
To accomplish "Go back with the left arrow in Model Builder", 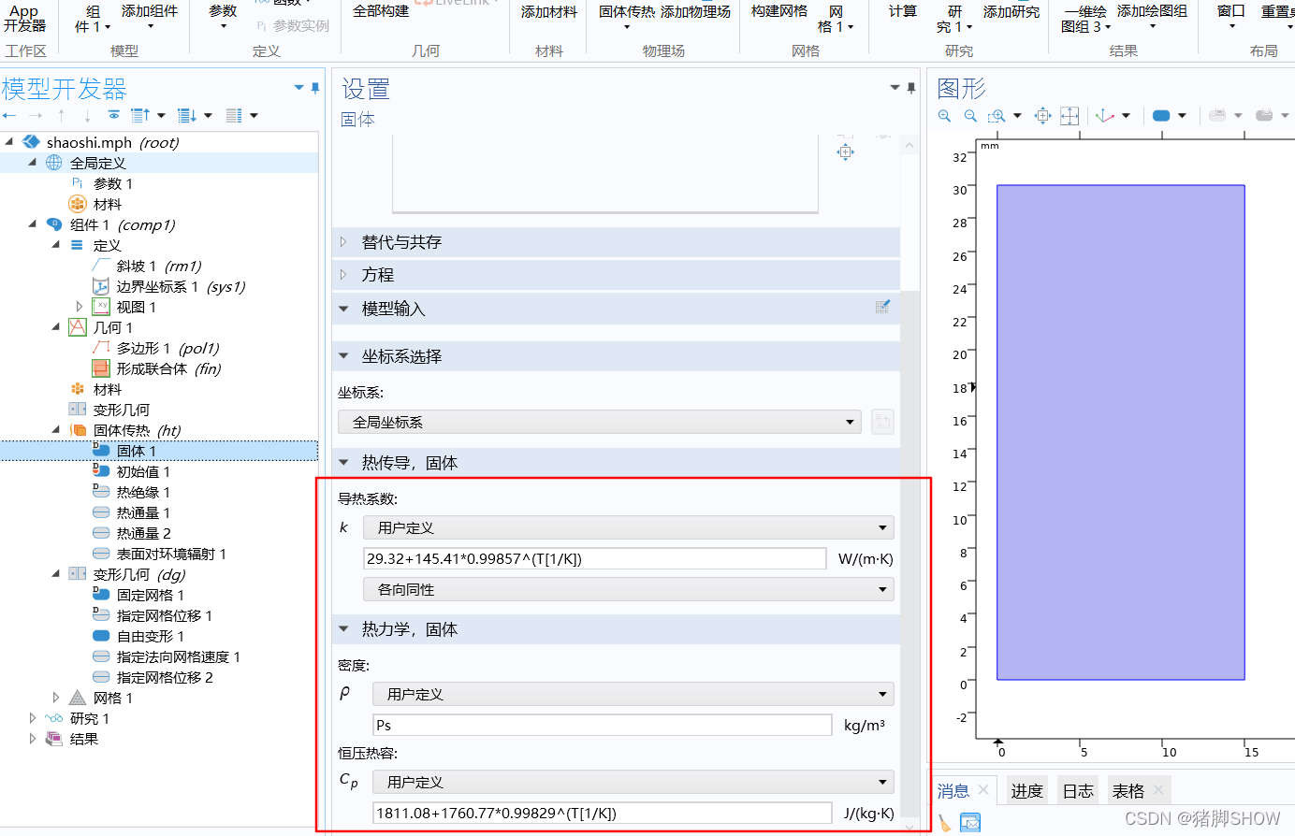I will coord(9,115).
